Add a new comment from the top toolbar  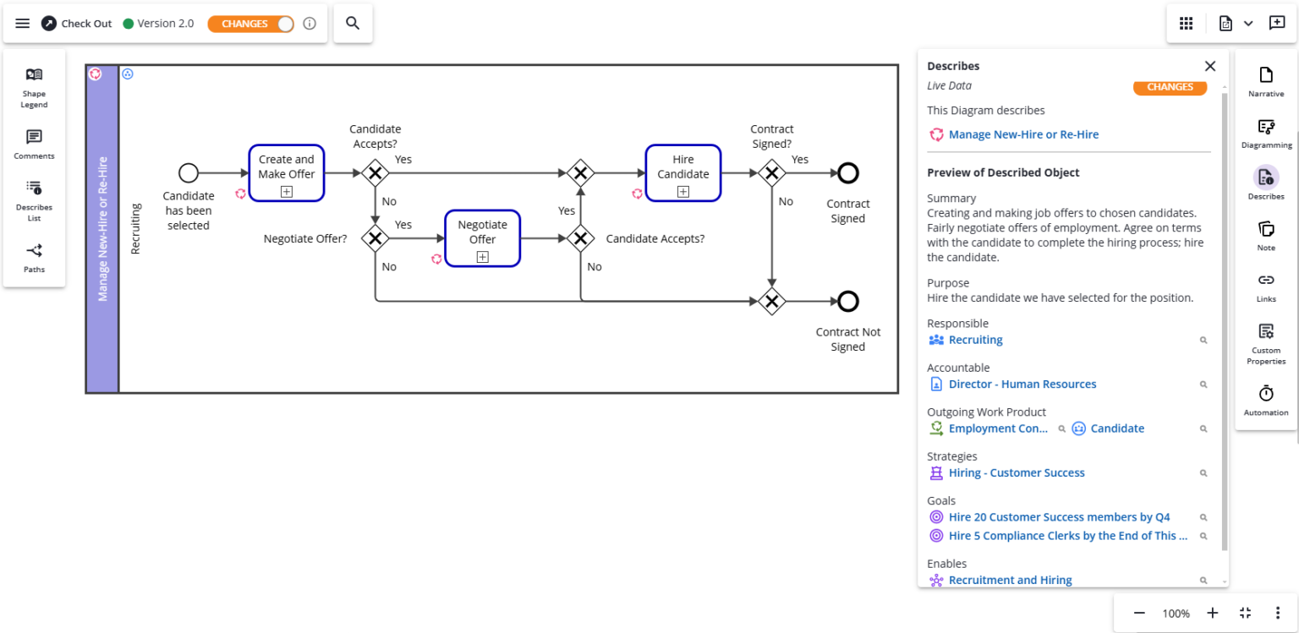coord(1278,23)
